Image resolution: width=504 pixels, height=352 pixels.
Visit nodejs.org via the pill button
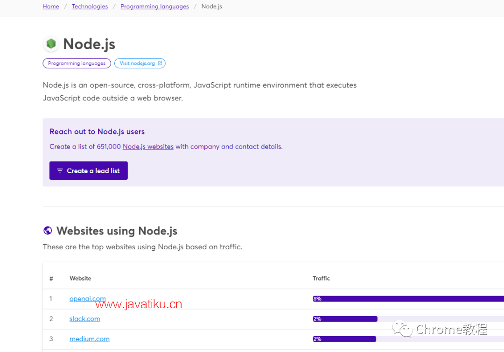click(140, 63)
